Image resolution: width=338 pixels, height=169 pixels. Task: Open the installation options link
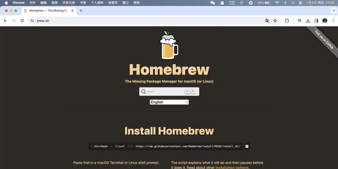coord(232,167)
